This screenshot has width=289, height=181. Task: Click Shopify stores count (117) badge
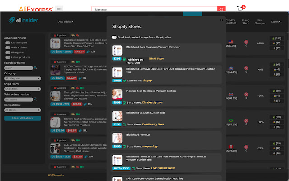(277, 117)
